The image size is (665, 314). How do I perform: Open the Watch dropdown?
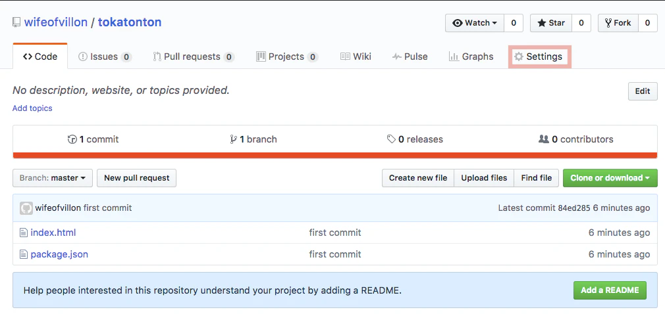pyautogui.click(x=475, y=23)
